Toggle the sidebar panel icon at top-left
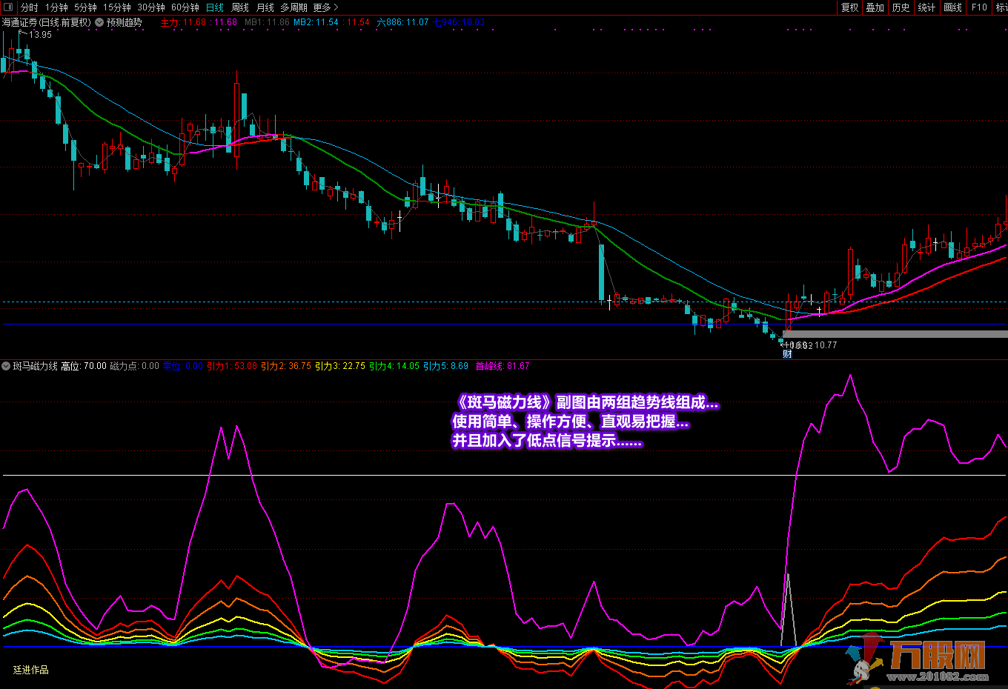 click(x=8, y=7)
